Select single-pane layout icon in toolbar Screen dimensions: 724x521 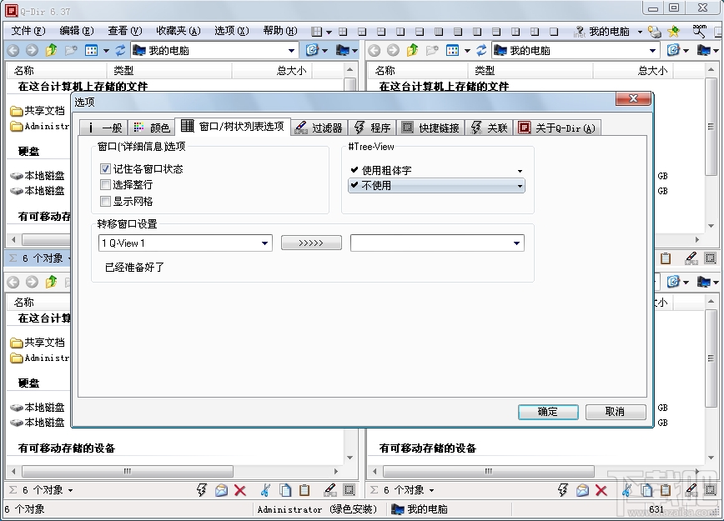554,32
